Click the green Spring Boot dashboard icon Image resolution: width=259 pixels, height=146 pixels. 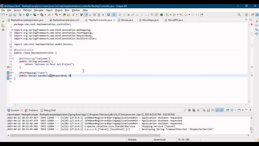click(x=161, y=15)
